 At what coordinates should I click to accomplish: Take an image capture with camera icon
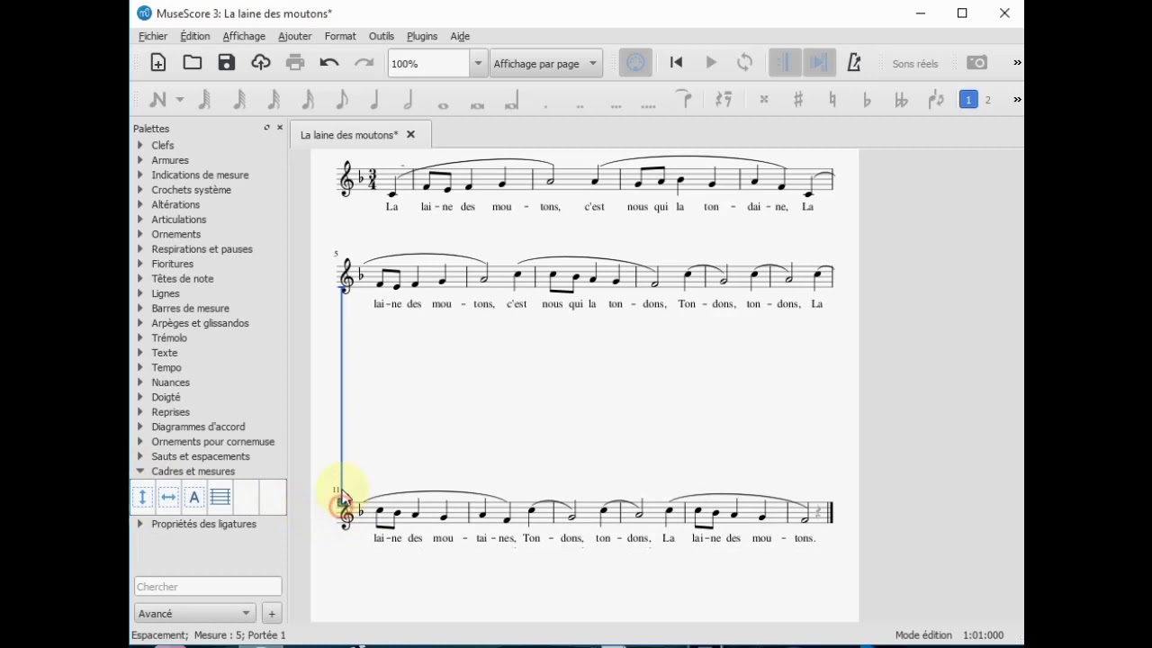coord(976,63)
